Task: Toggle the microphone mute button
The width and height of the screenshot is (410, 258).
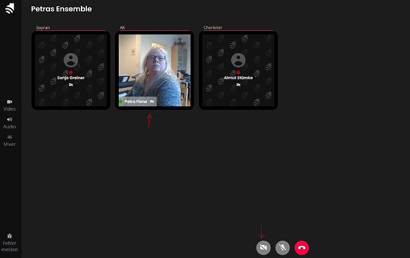Action: coord(283,247)
